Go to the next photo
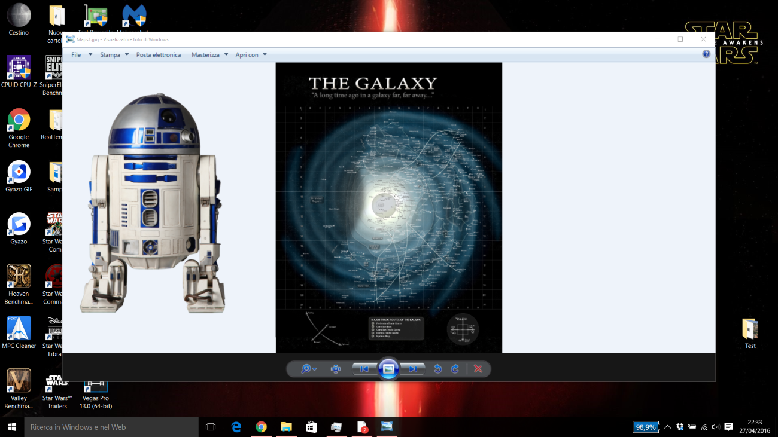The height and width of the screenshot is (437, 778). (412, 369)
